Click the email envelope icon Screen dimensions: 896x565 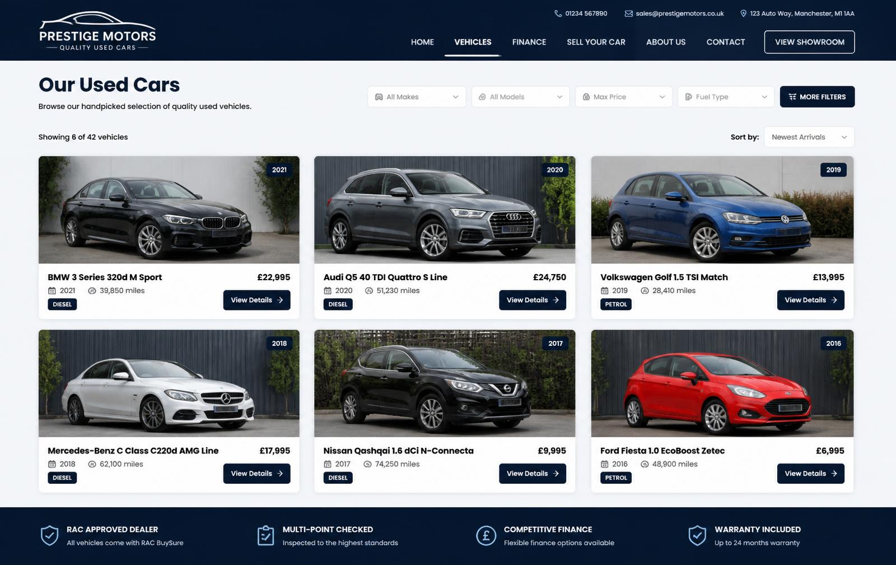click(628, 13)
